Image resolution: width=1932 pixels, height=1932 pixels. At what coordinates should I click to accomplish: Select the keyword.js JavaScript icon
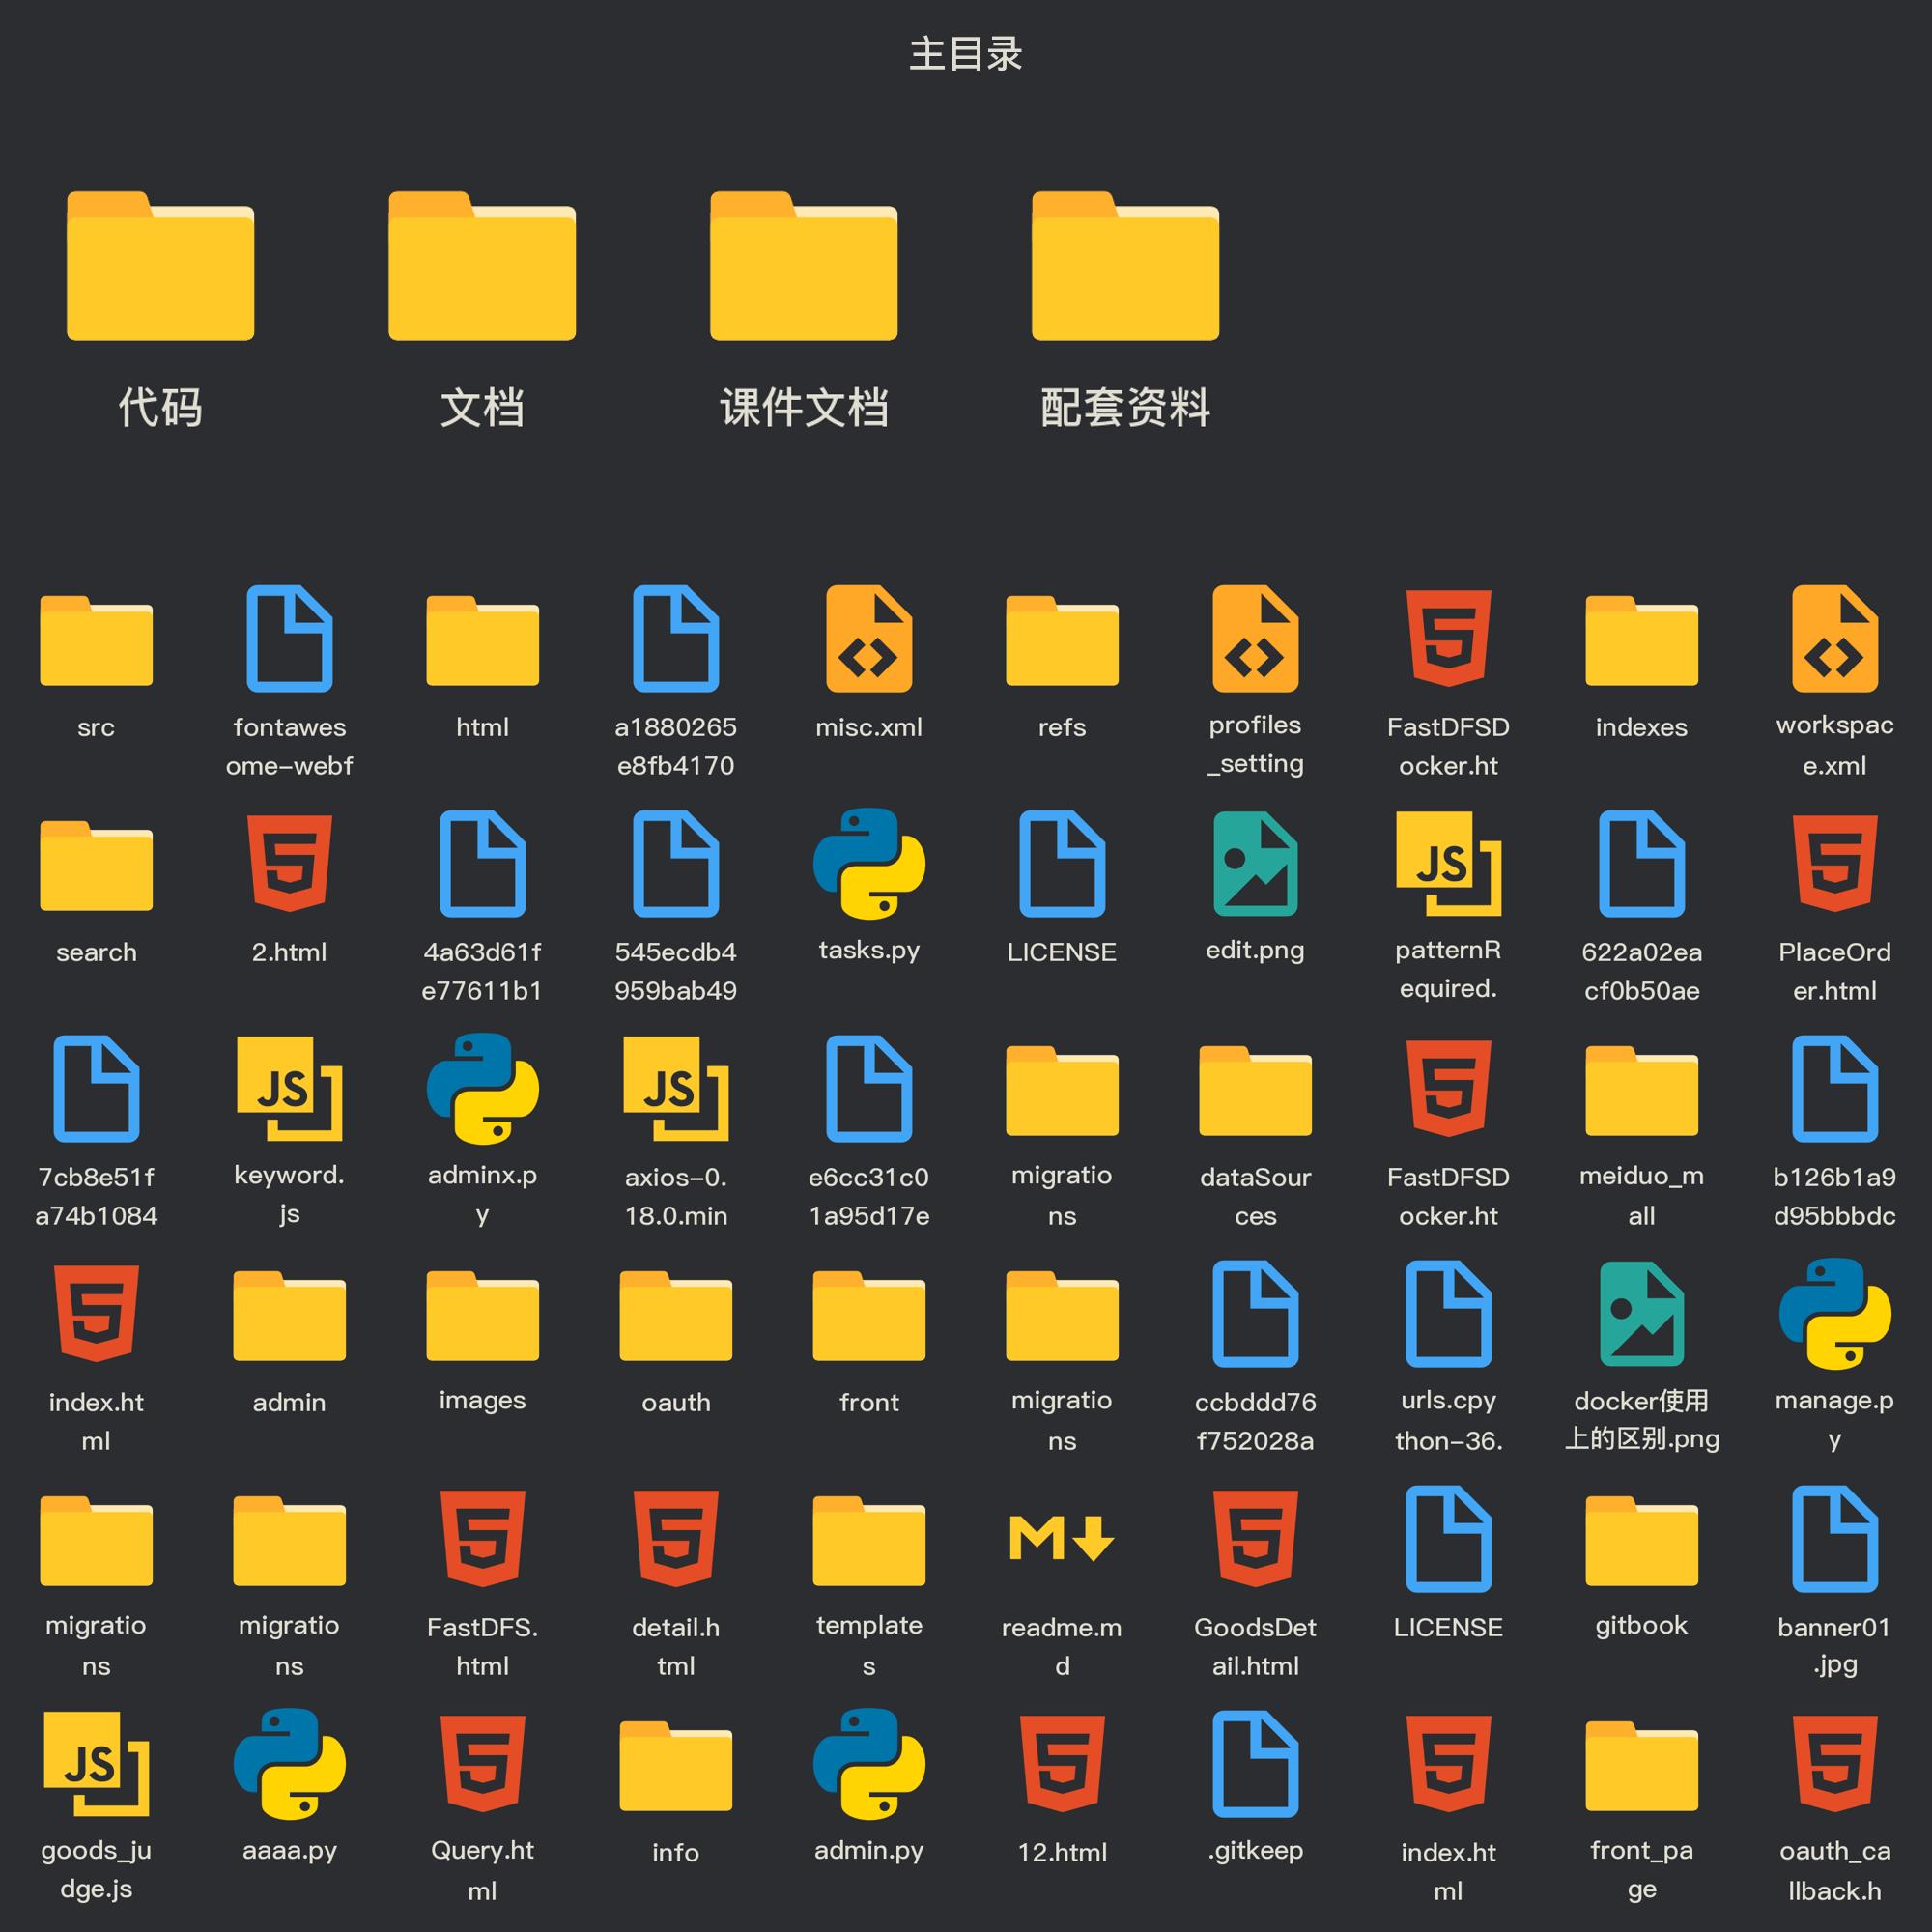pyautogui.click(x=289, y=1089)
